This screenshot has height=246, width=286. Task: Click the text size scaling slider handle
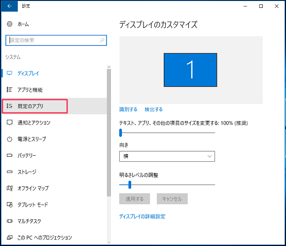[x=121, y=133]
